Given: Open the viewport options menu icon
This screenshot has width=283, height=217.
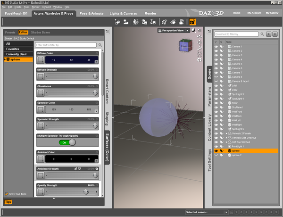Looking at the screenshot, I should (x=200, y=30).
